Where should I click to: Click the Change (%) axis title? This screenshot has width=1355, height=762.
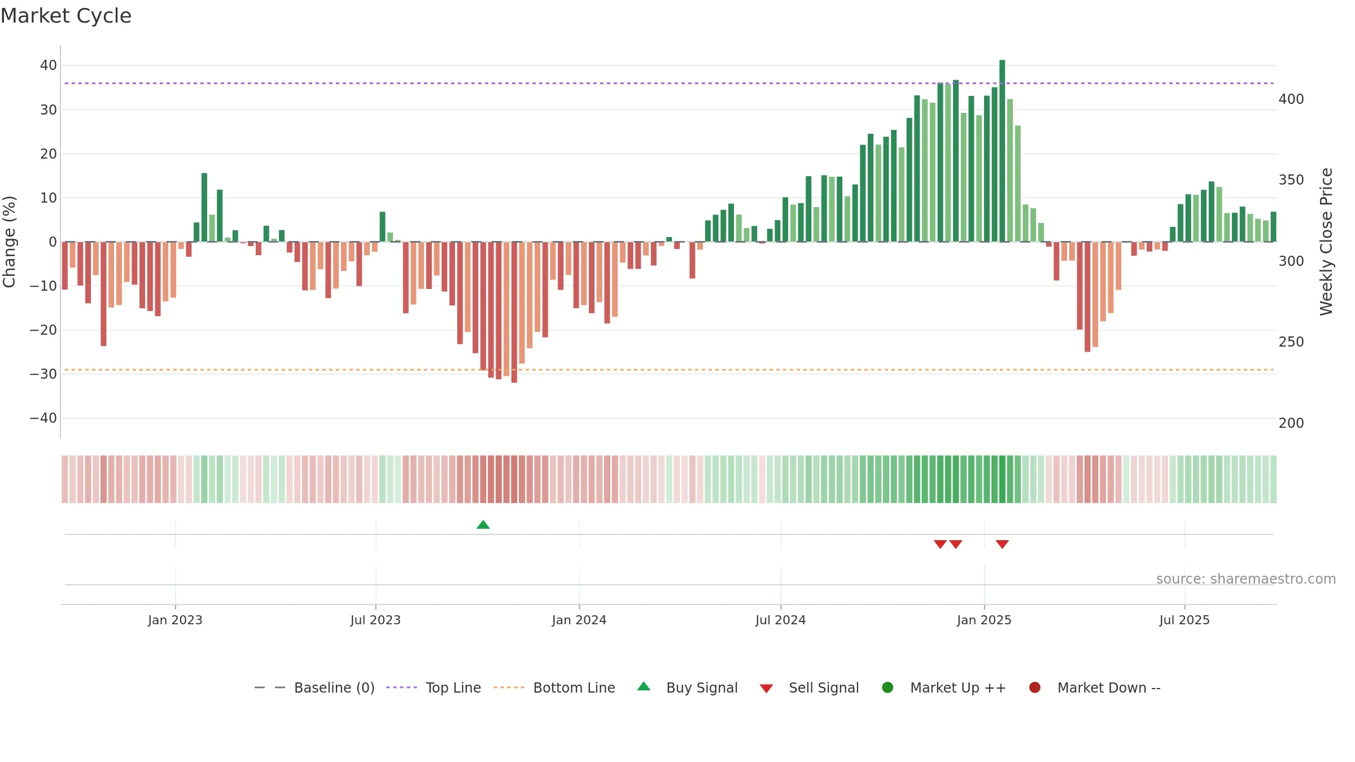pyautogui.click(x=9, y=242)
